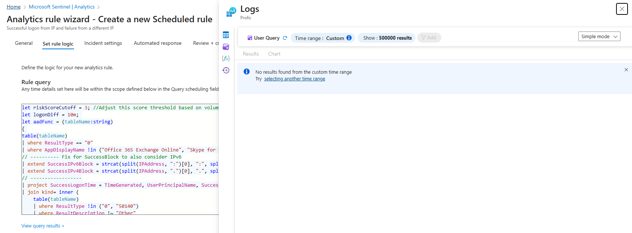
Task: Click the 'extend SuccessIPv4Block' line
Action: 120,171
